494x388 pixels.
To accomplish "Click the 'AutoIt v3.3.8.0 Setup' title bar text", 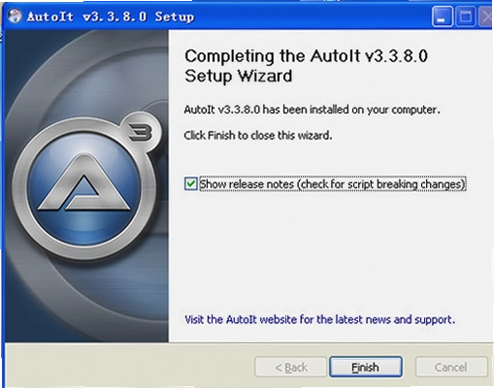I will (x=111, y=16).
